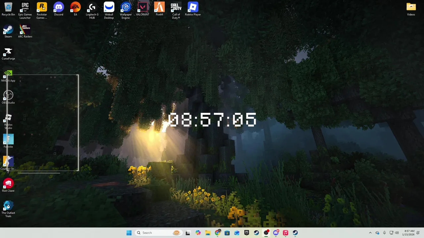Select the Wallpaper Engine desktop icon
The image size is (424, 238).
point(126,11)
